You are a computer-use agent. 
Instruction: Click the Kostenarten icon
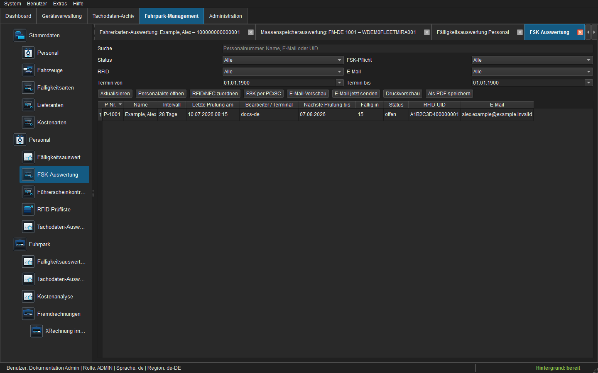(x=28, y=122)
